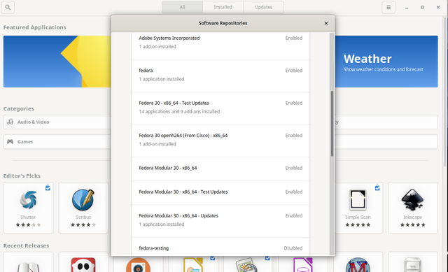
Task: Click Enabled status of Fedora Modular 30 - x86_64
Action: 294,168
